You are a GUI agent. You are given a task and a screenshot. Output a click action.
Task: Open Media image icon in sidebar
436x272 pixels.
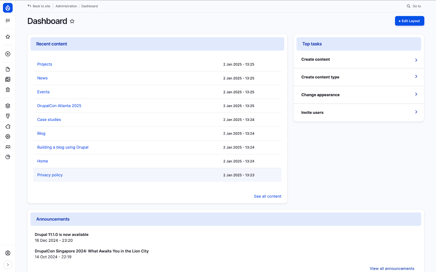coord(8,79)
